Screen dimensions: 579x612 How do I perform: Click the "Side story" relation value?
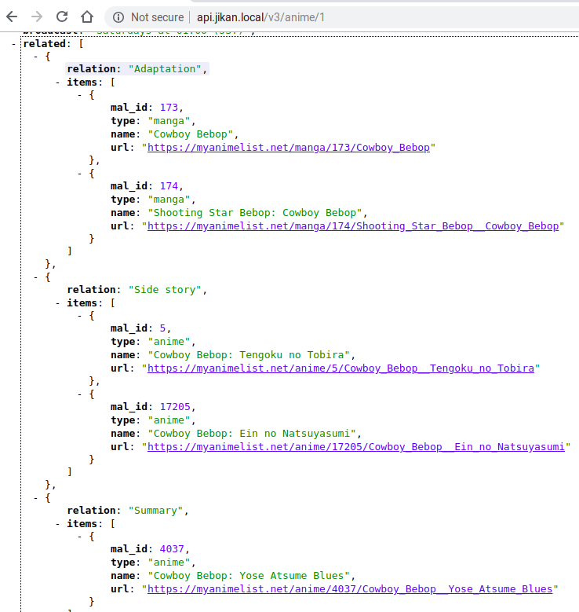pyautogui.click(x=165, y=290)
